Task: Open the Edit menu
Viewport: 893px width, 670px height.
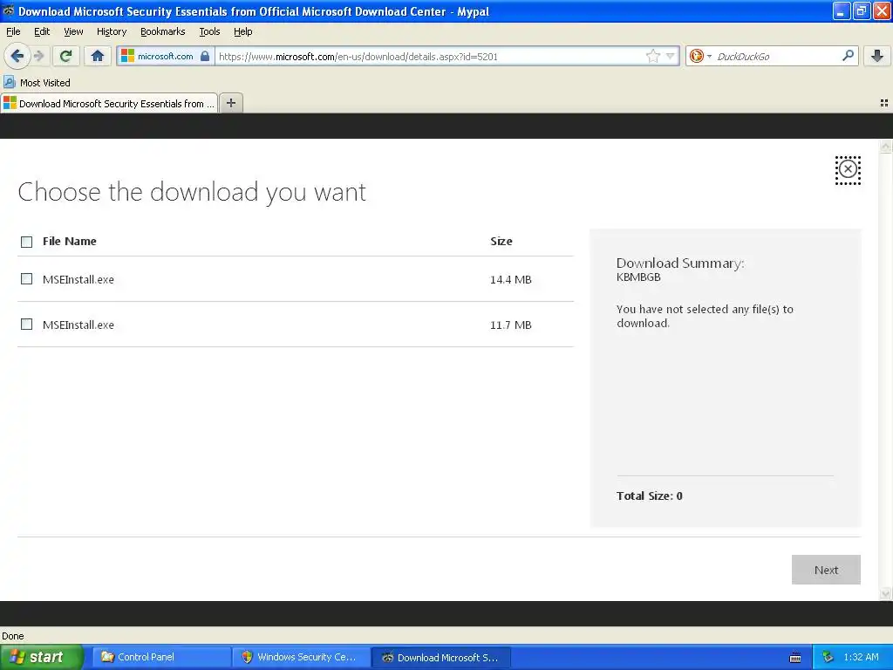Action: (x=42, y=31)
